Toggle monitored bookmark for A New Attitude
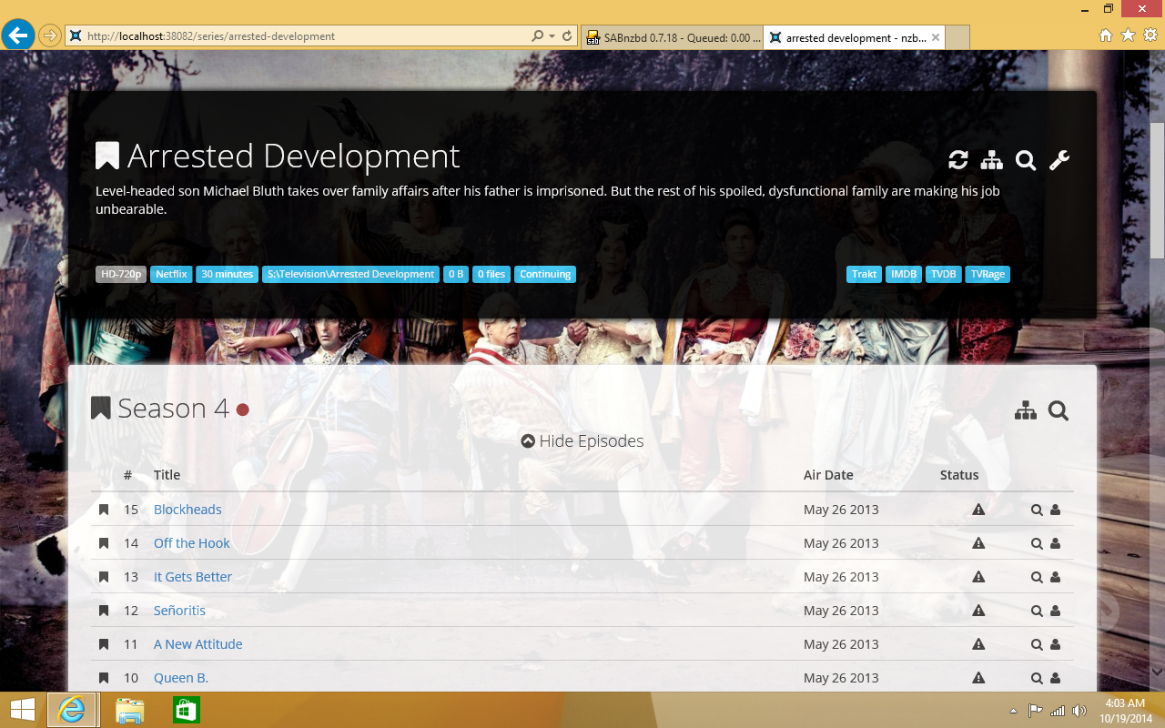The width and height of the screenshot is (1165, 728). point(104,644)
